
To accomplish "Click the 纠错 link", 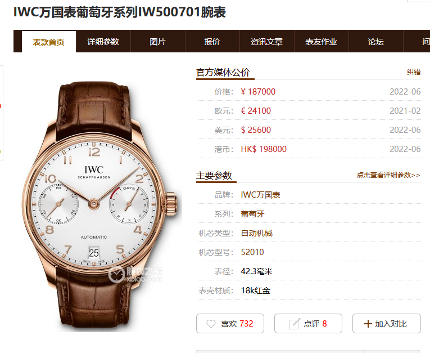I will (414, 72).
